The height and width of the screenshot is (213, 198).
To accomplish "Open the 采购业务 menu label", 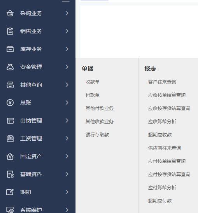I will pyautogui.click(x=31, y=13).
